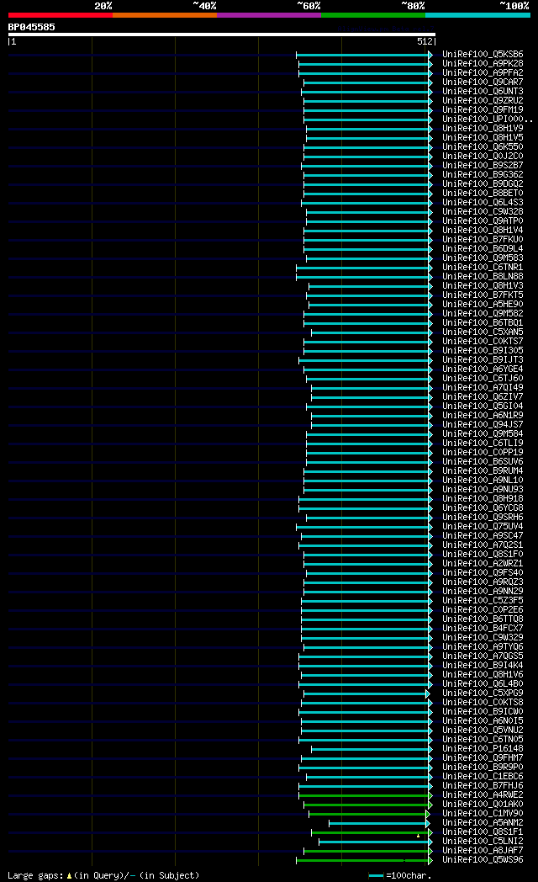Click the UniRef100_Q8H1V9 entry

point(483,128)
